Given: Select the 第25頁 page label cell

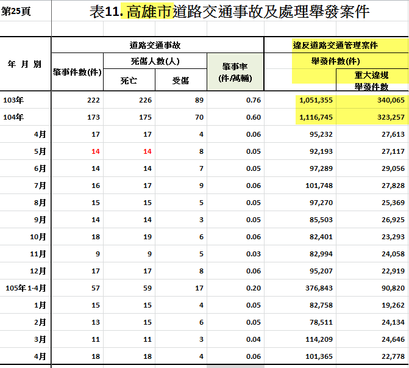Looking at the screenshot, I should (26, 11).
